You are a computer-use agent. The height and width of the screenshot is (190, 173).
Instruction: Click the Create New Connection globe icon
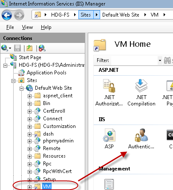tap(5, 48)
